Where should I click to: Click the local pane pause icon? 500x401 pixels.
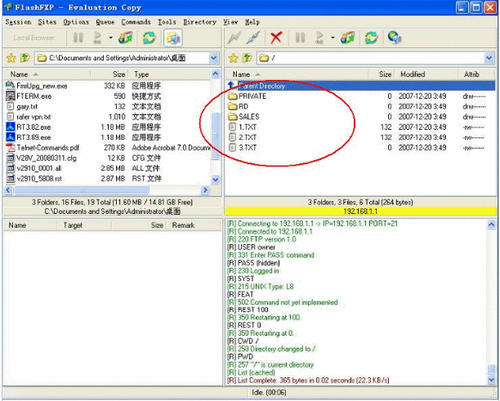click(78, 38)
